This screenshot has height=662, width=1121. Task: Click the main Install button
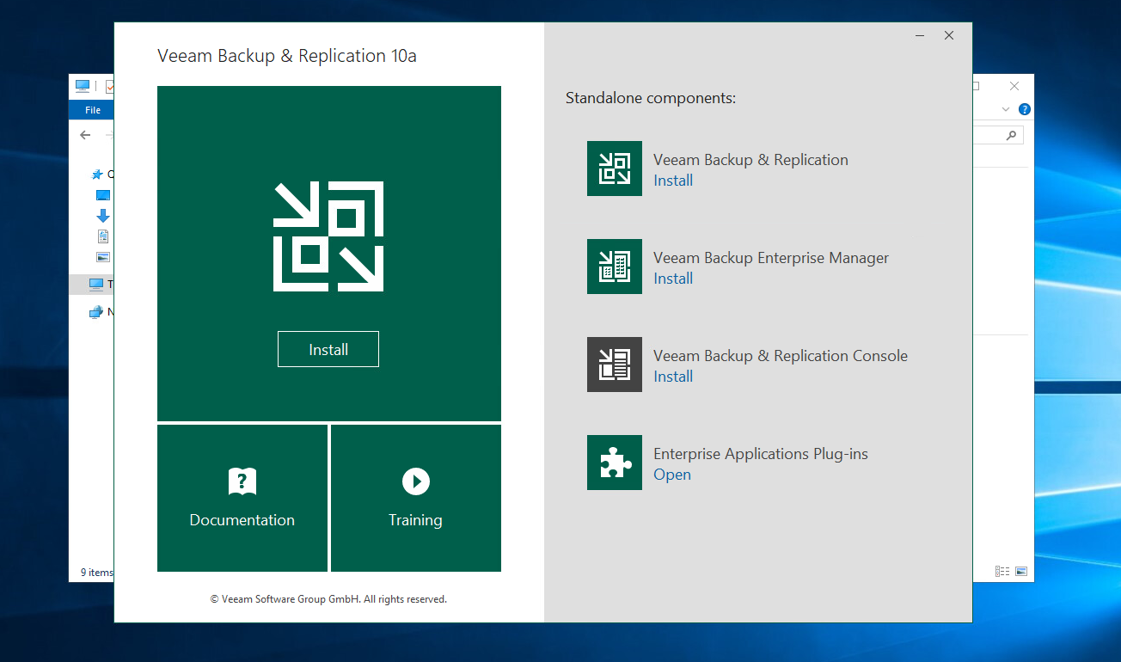coord(328,349)
